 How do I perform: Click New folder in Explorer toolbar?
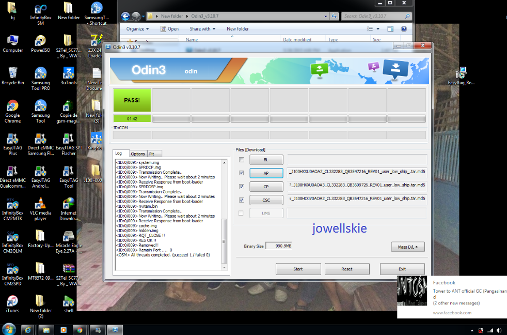coord(237,29)
